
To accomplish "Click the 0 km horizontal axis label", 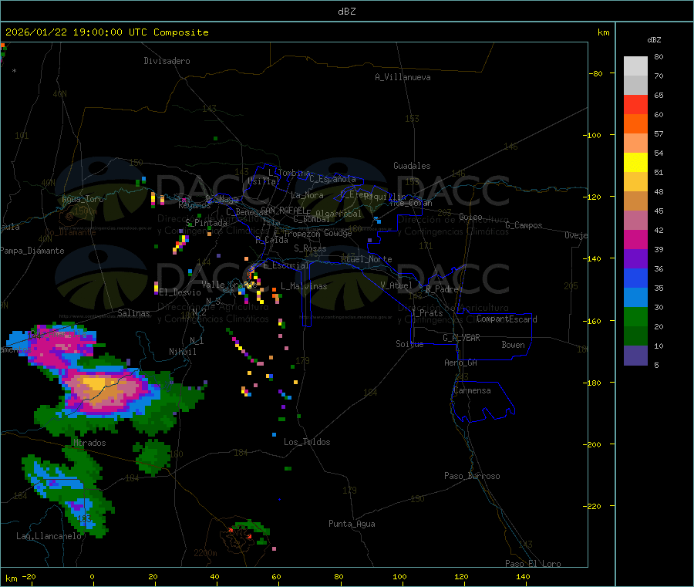I will tap(92, 576).
